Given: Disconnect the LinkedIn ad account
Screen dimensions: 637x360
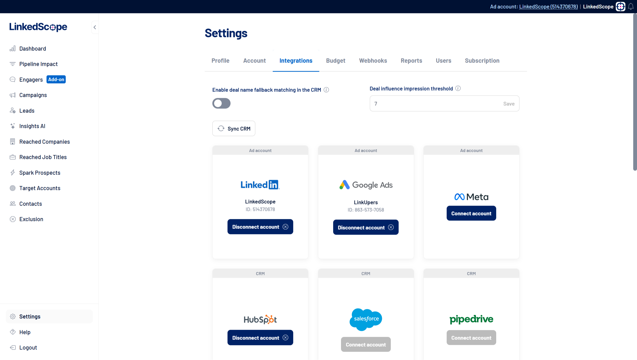Looking at the screenshot, I should [x=260, y=227].
